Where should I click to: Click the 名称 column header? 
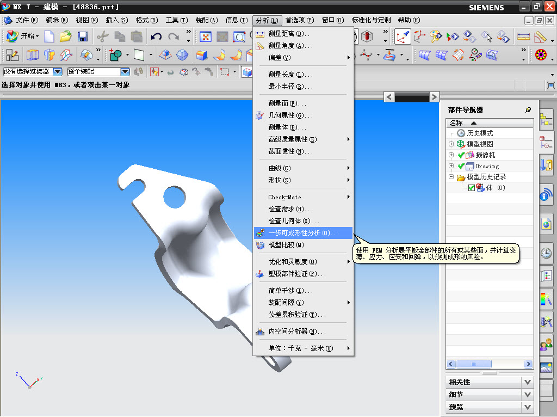click(x=490, y=123)
